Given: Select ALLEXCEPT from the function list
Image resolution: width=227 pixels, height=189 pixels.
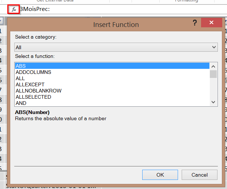Looking at the screenshot, I should point(30,84).
